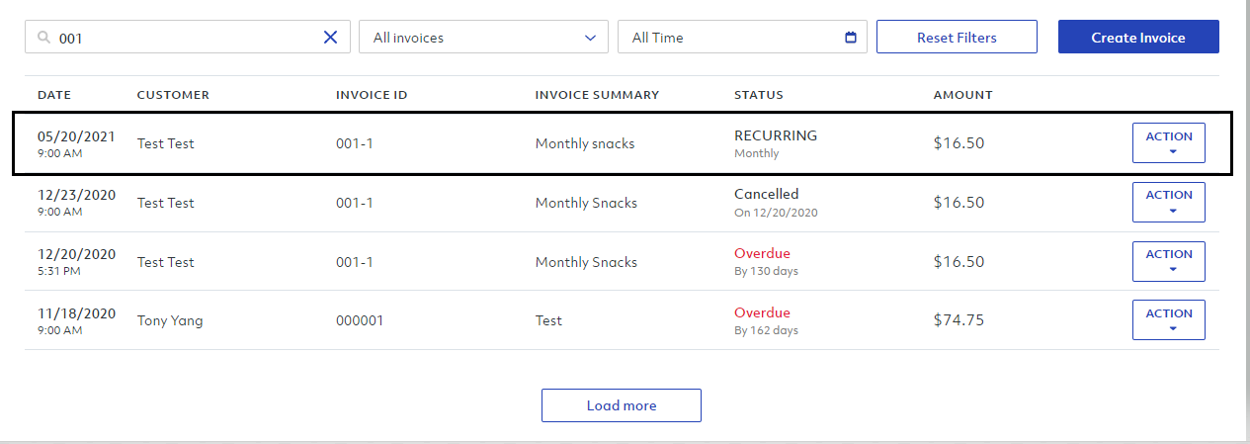Screen dimensions: 1250x444
Task: Click invoice ID 000001
Action: [360, 320]
